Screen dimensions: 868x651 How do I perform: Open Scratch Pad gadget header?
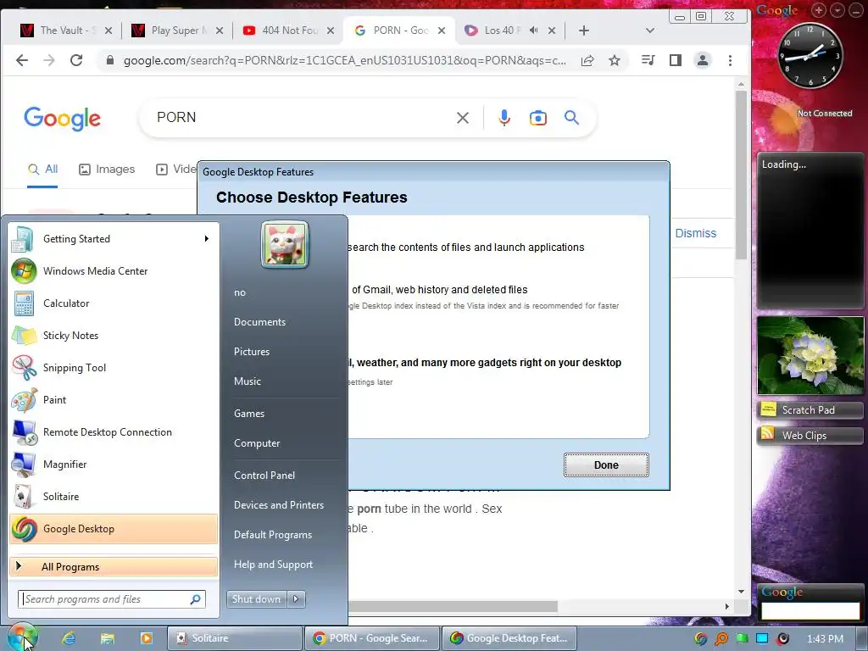(810, 410)
